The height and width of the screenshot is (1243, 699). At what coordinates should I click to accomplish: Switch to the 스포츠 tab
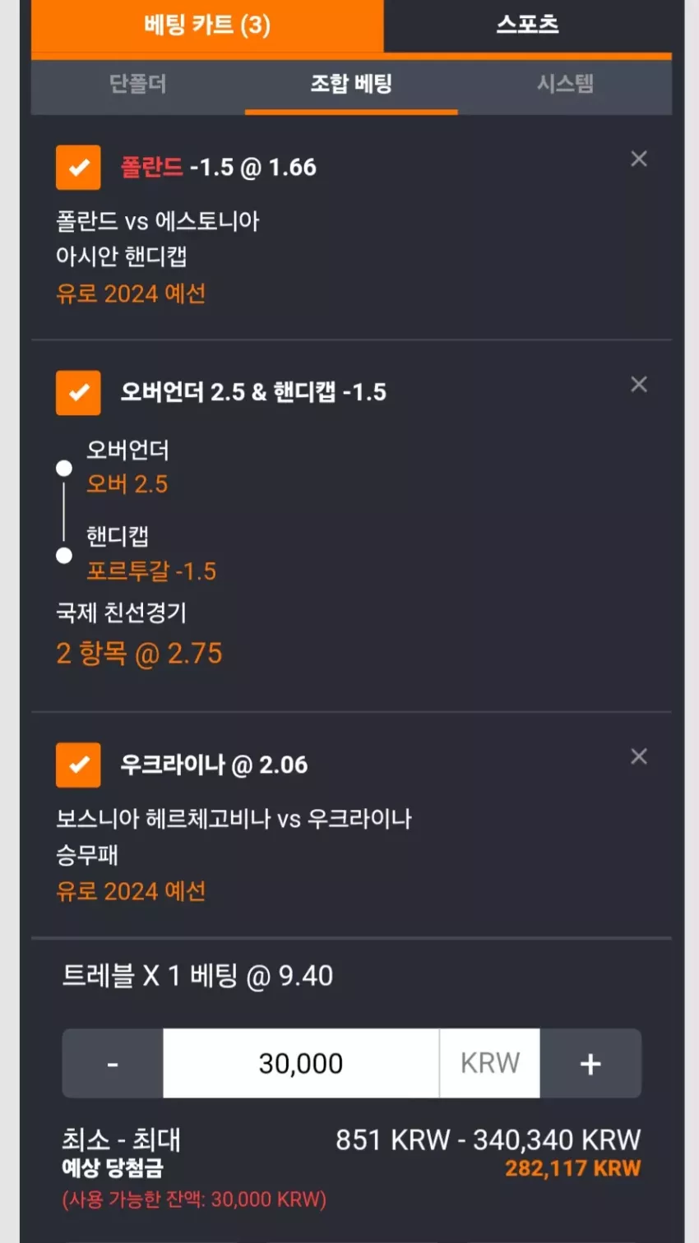click(527, 25)
